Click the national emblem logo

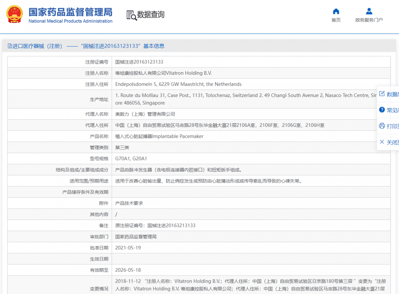point(15,14)
